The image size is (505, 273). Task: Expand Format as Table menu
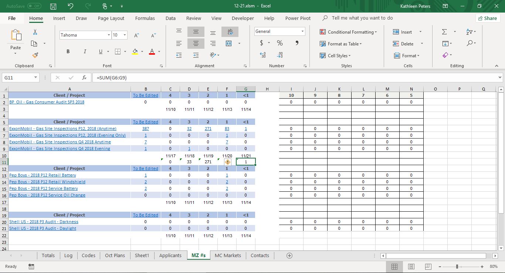[x=340, y=44]
